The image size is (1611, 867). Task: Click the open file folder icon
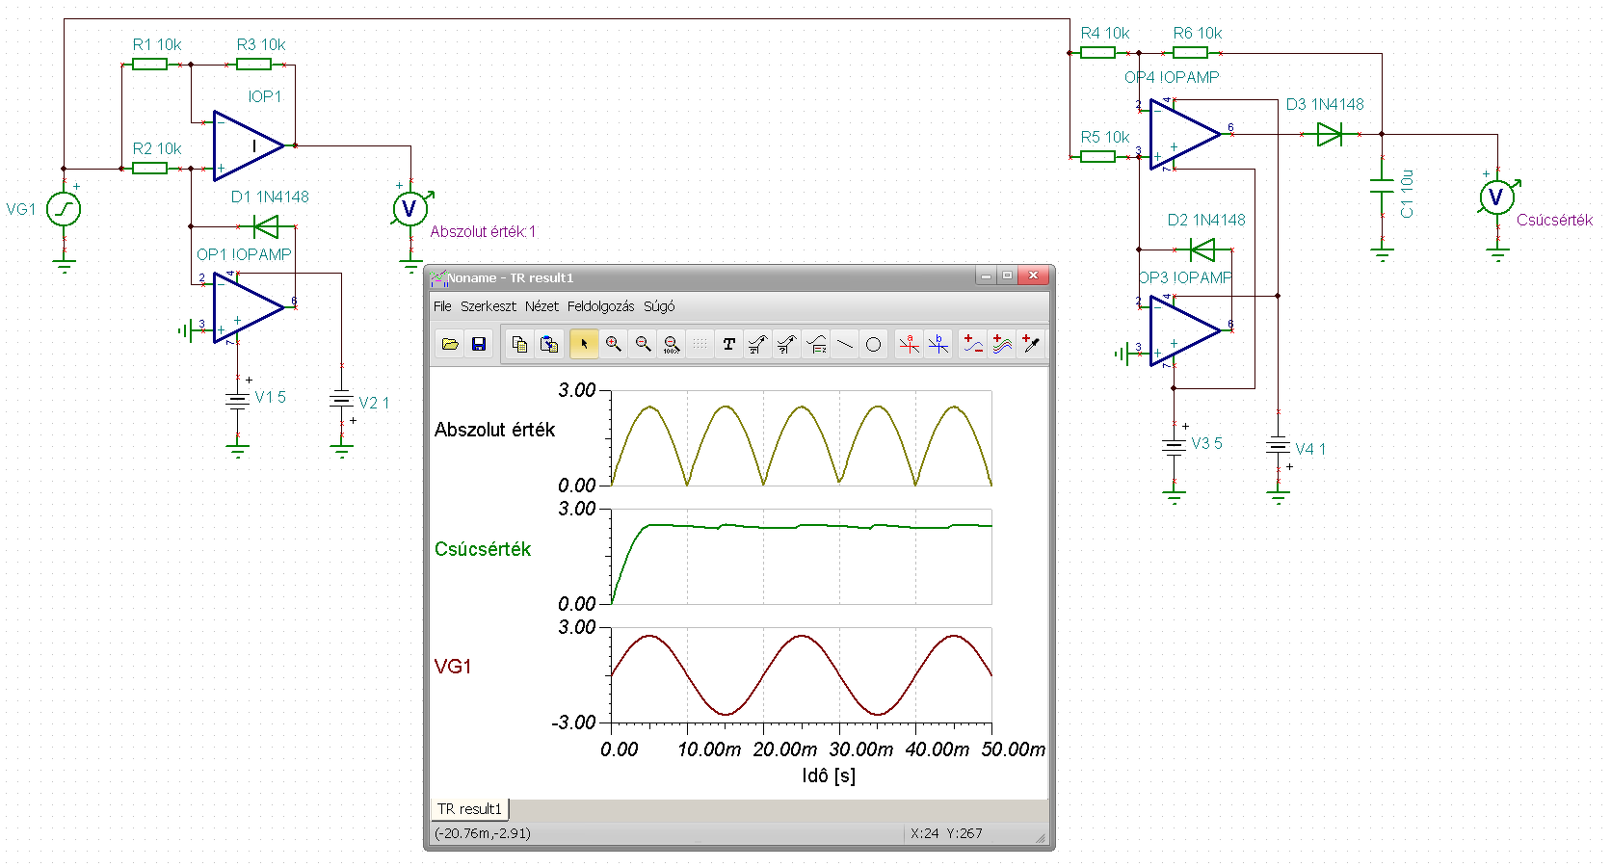450,344
